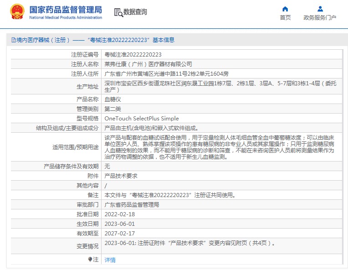Click the 广东省药品监督管理局 approval department value
This screenshot has width=348, height=271.
click(x=132, y=204)
